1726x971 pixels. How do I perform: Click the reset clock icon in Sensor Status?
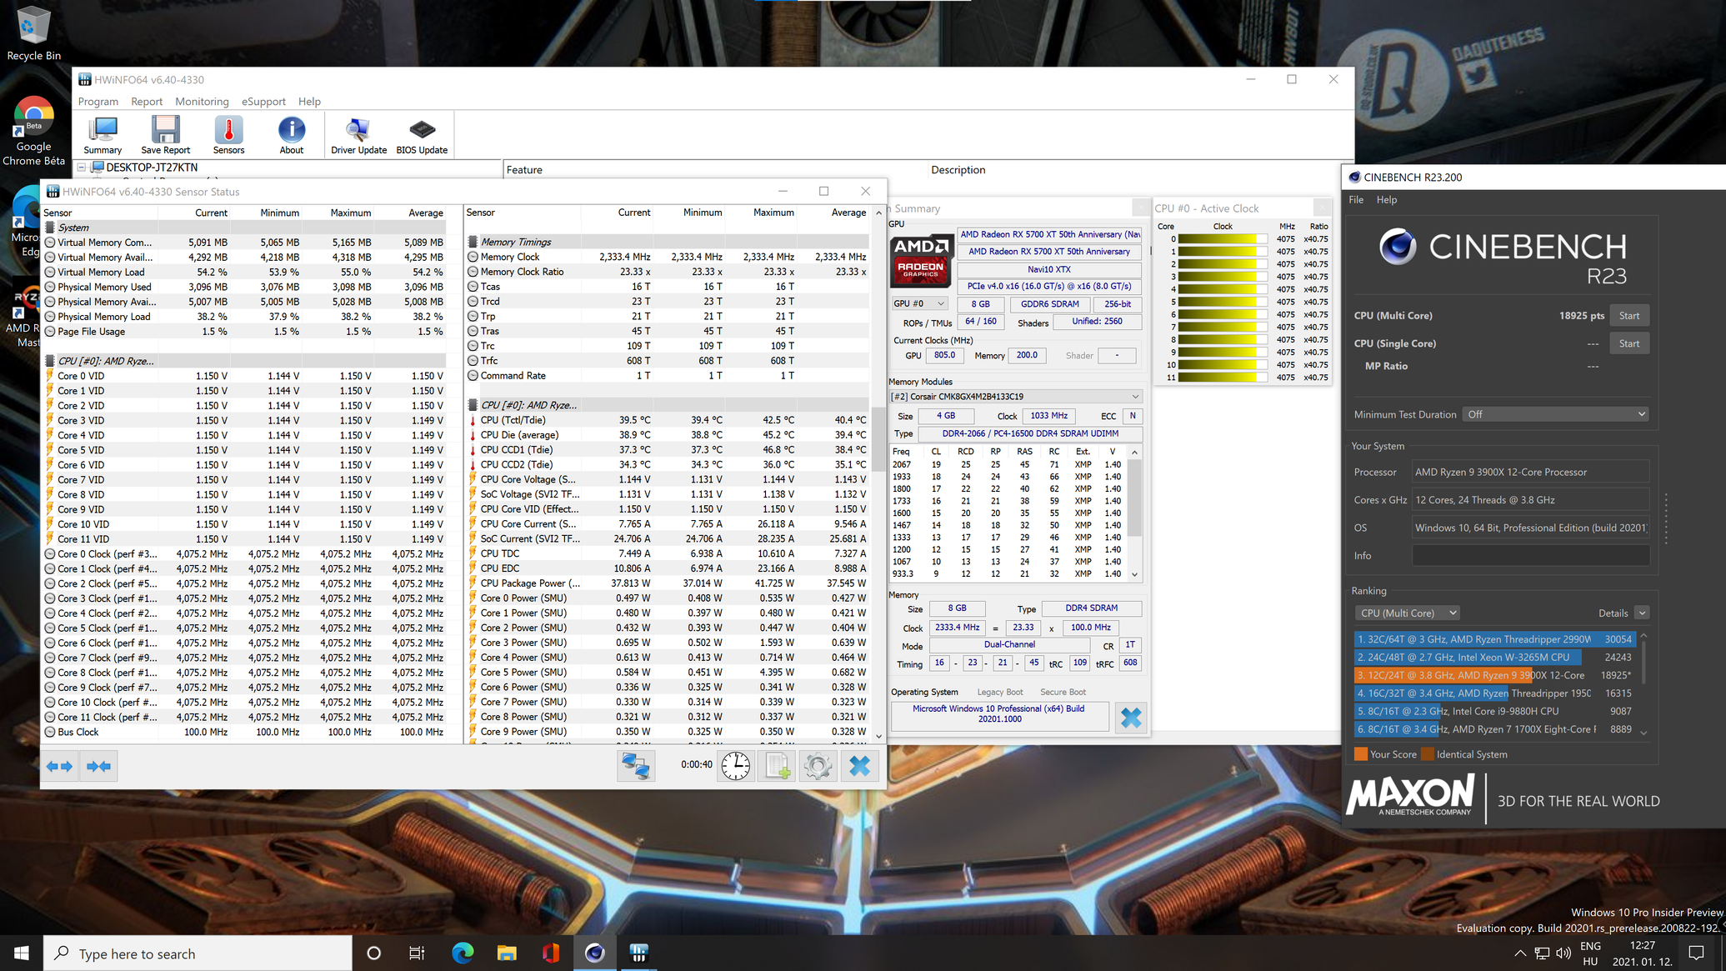[735, 766]
